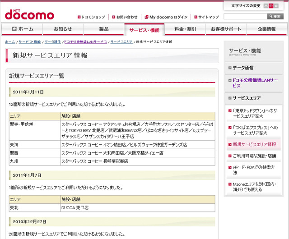The height and width of the screenshot is (239, 289).
Task: Click ホーム in the breadcrumb
Action: (x=10, y=42)
